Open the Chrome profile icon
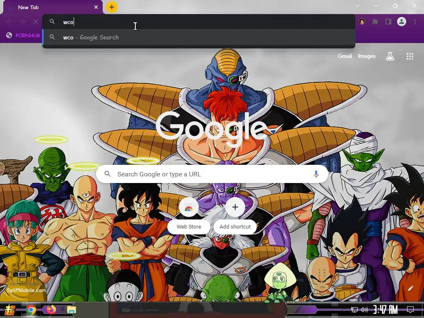This screenshot has height=318, width=424. pos(402,22)
